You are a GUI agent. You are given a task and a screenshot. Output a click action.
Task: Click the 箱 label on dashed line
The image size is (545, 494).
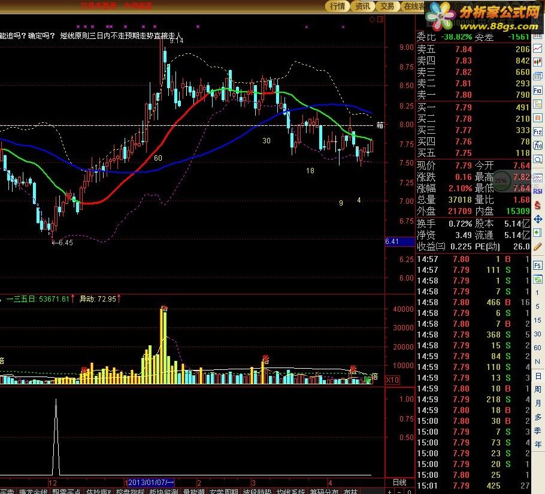pyautogui.click(x=380, y=125)
